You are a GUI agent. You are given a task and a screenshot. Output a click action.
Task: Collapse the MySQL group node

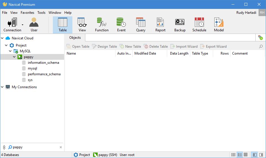click(x=10, y=51)
